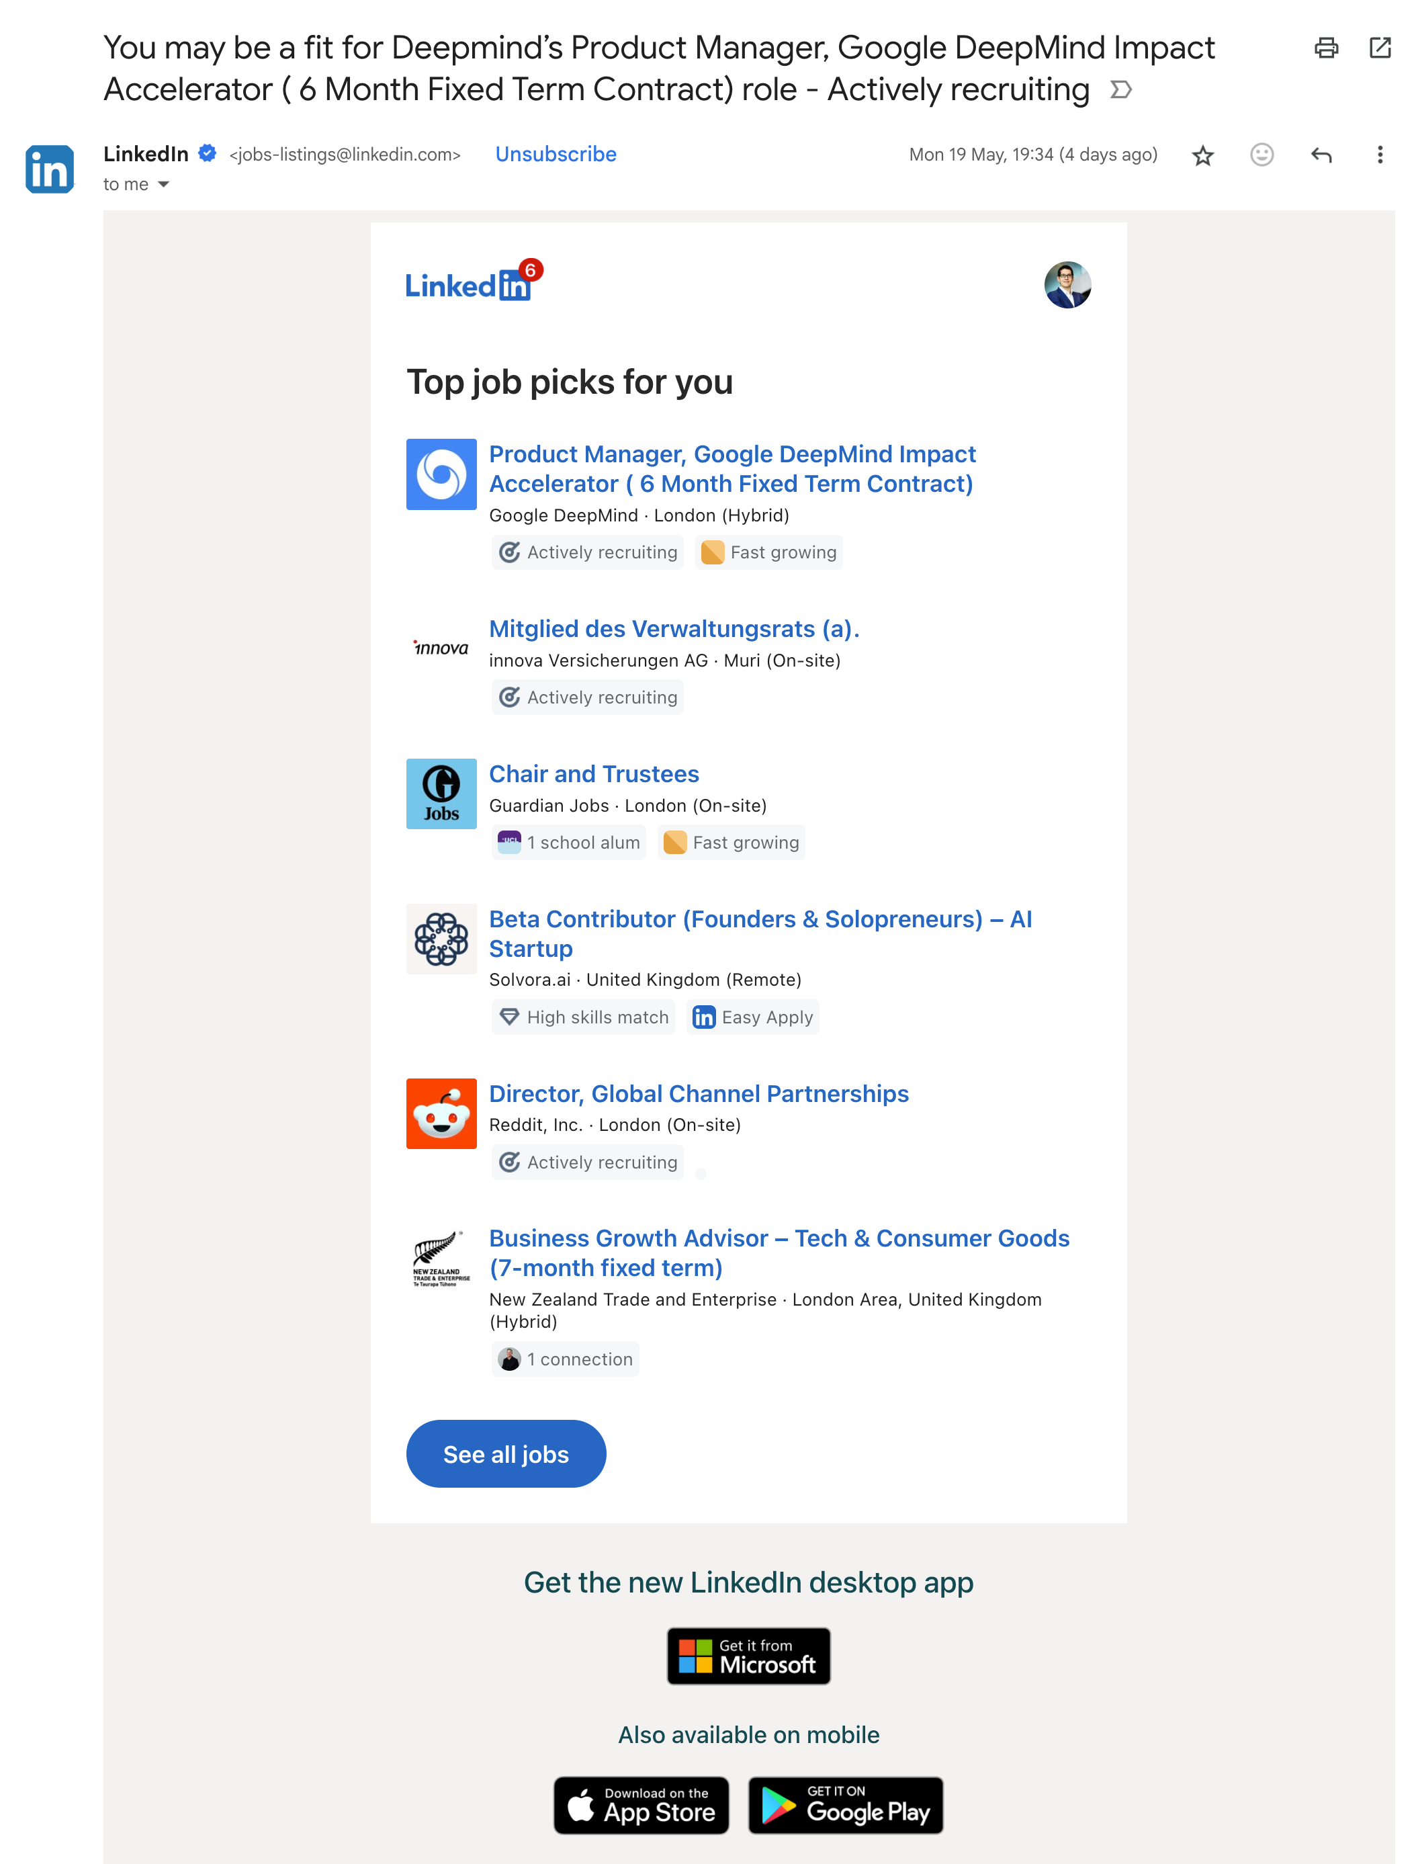
Task: Print this email with the printer icon
Action: tap(1326, 48)
